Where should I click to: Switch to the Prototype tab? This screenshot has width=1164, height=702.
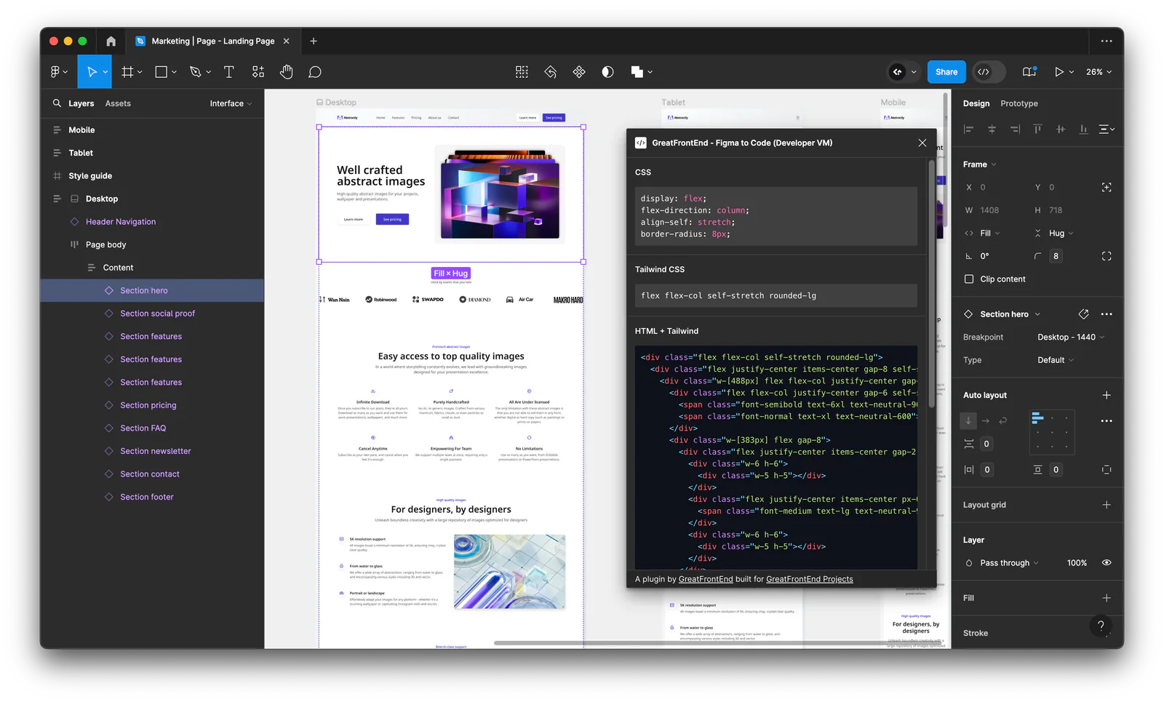(1018, 103)
